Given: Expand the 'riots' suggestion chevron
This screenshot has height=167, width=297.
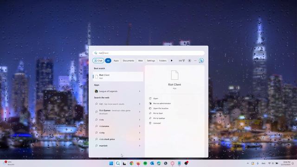Looking at the screenshot, I should pyautogui.click(x=140, y=120).
